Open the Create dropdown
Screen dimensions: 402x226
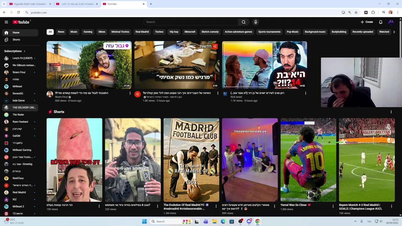point(367,22)
